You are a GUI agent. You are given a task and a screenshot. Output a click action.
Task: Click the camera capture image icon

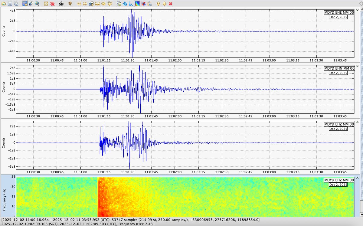pyautogui.click(x=61, y=4)
